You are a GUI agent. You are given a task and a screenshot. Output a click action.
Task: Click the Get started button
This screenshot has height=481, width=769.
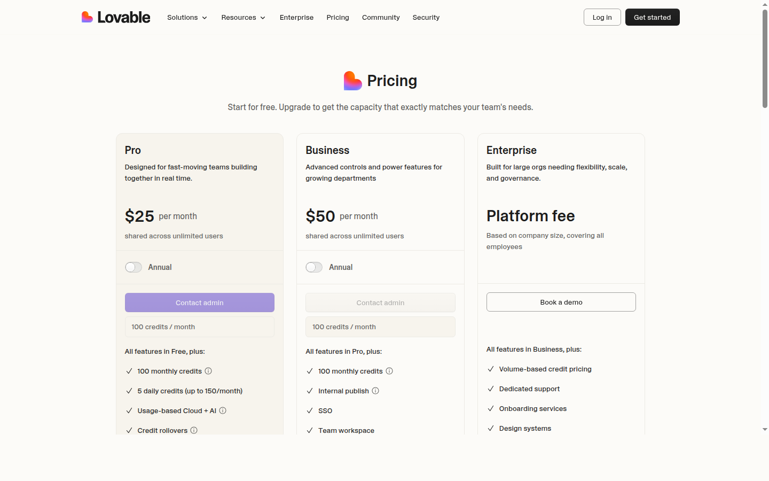[x=652, y=17]
